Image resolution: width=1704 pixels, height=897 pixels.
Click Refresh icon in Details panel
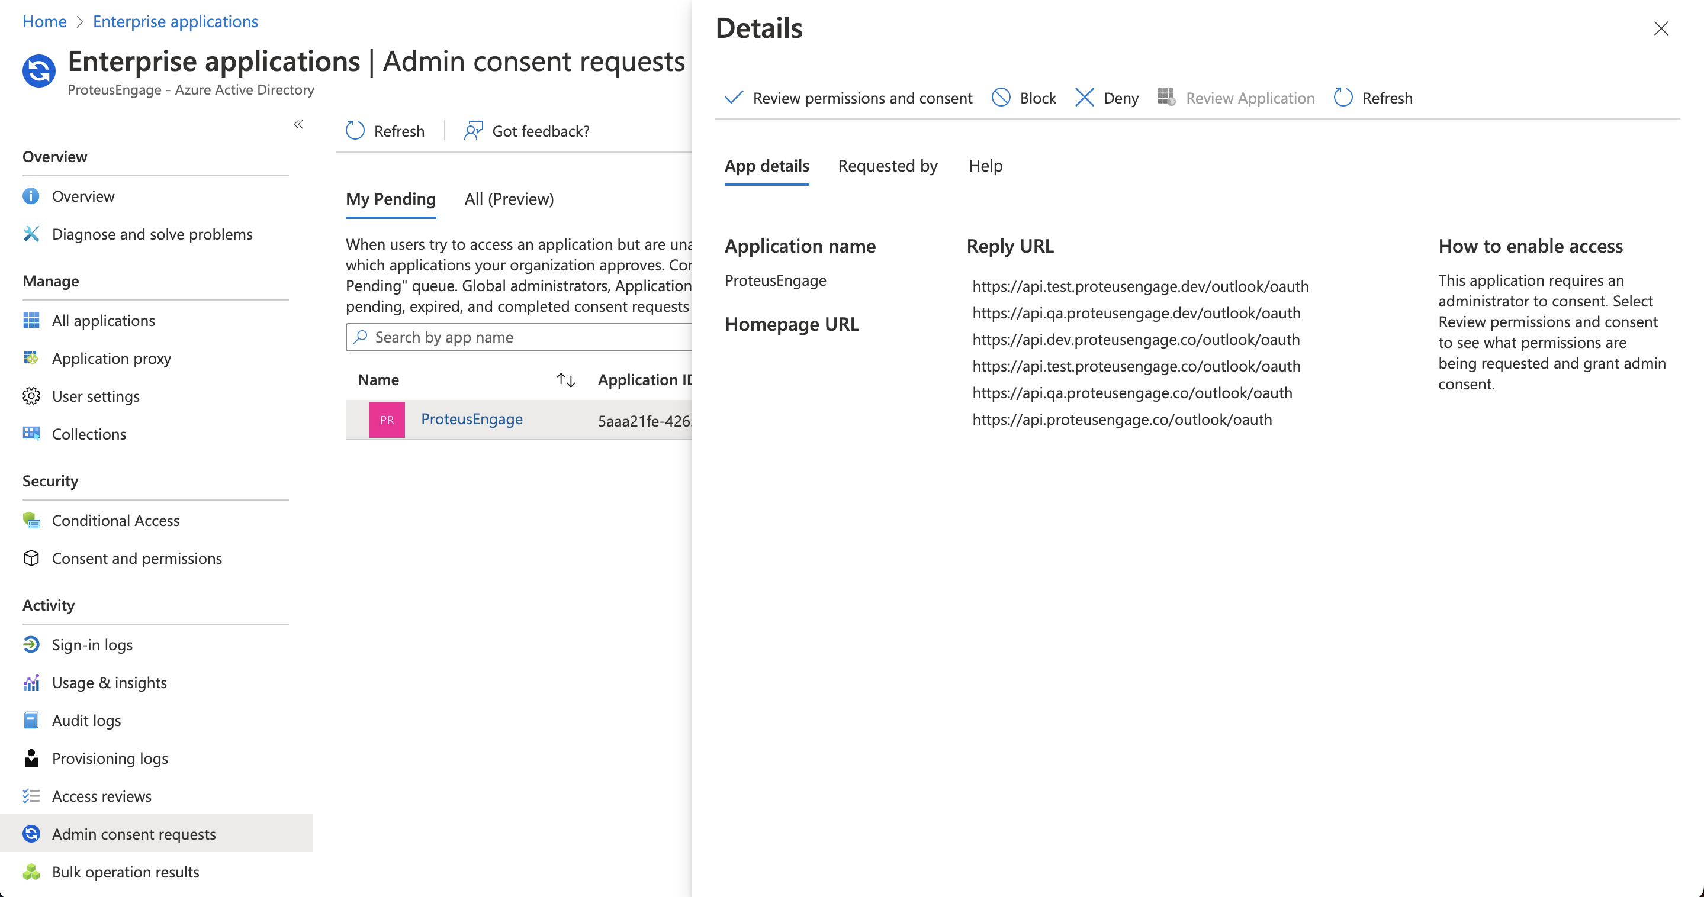1343,98
